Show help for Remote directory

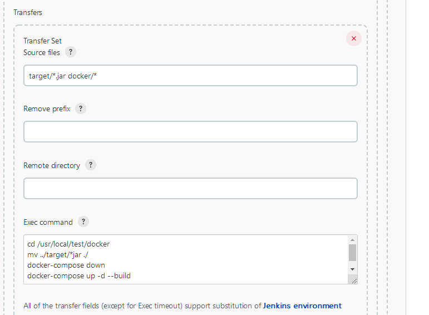click(x=90, y=165)
